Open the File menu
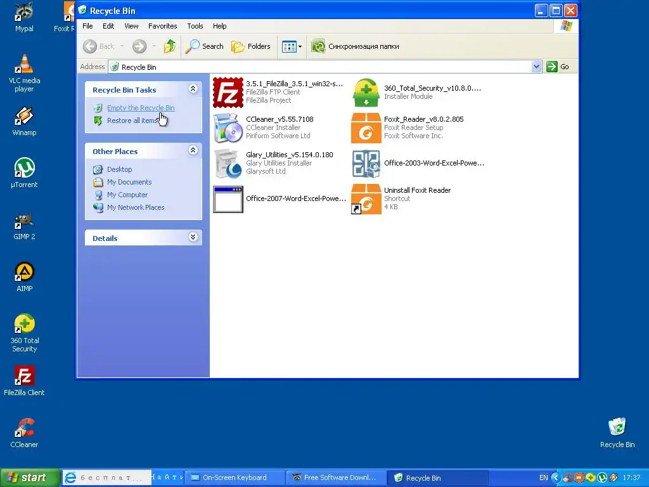 (x=87, y=25)
